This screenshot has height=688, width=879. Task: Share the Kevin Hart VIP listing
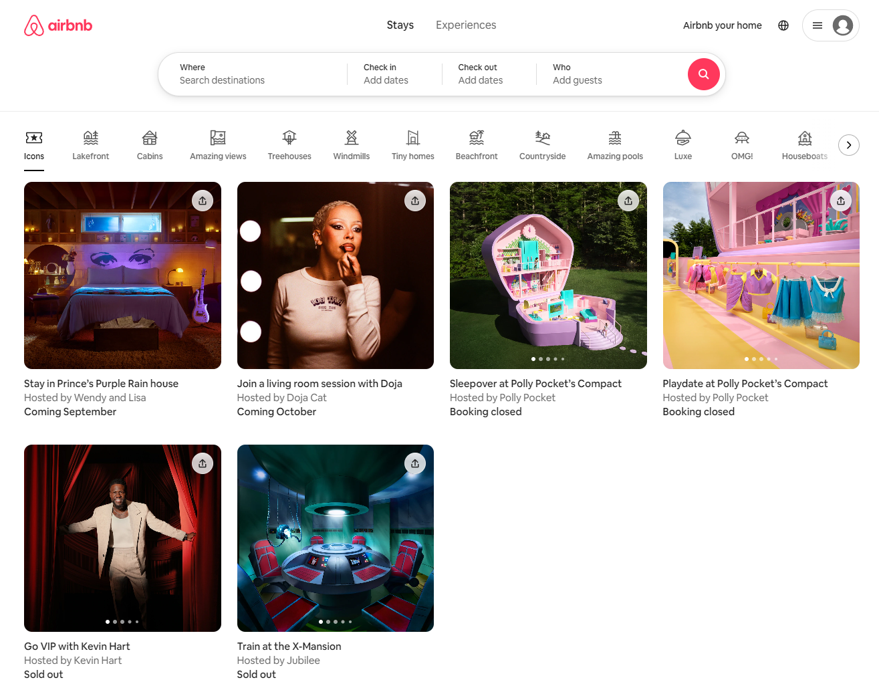click(203, 463)
